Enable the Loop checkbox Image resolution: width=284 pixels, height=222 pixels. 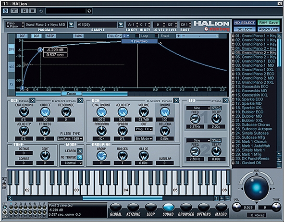tap(137, 36)
